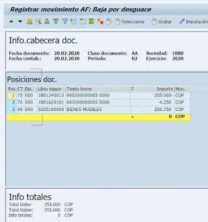Click the Ejercicio value 2020

pos(178,59)
